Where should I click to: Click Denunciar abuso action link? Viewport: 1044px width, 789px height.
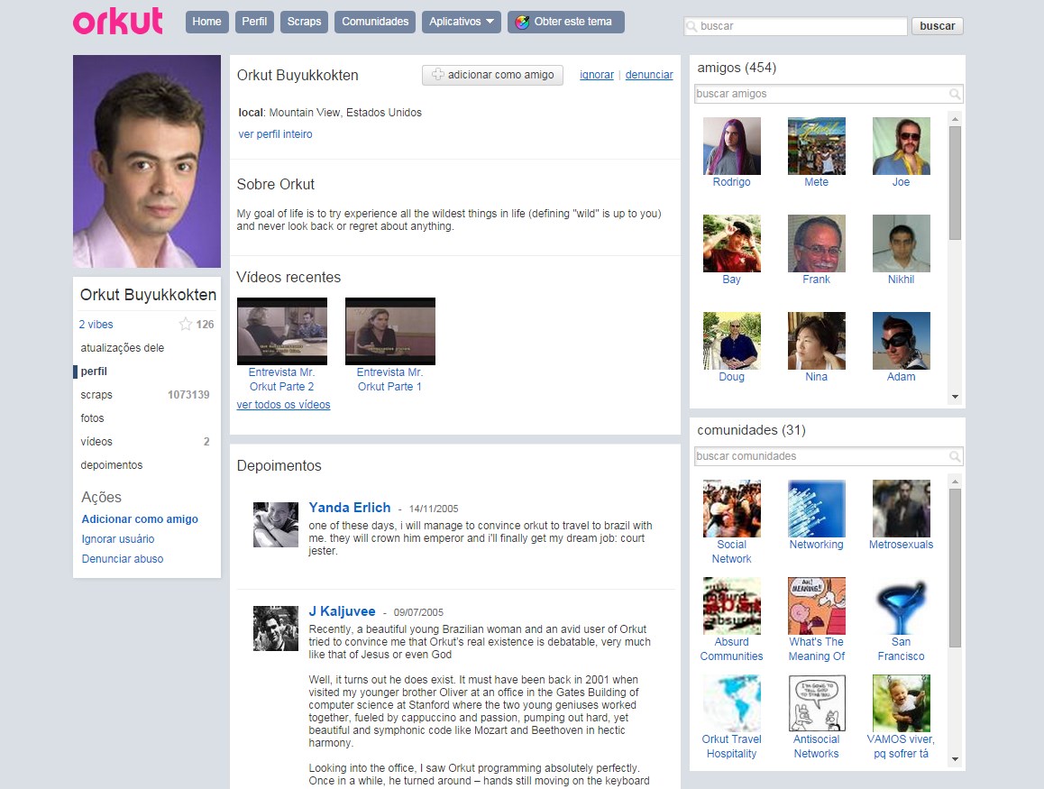[123, 559]
